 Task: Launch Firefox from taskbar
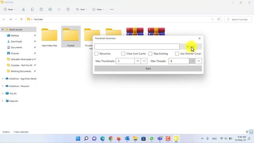click(119, 139)
